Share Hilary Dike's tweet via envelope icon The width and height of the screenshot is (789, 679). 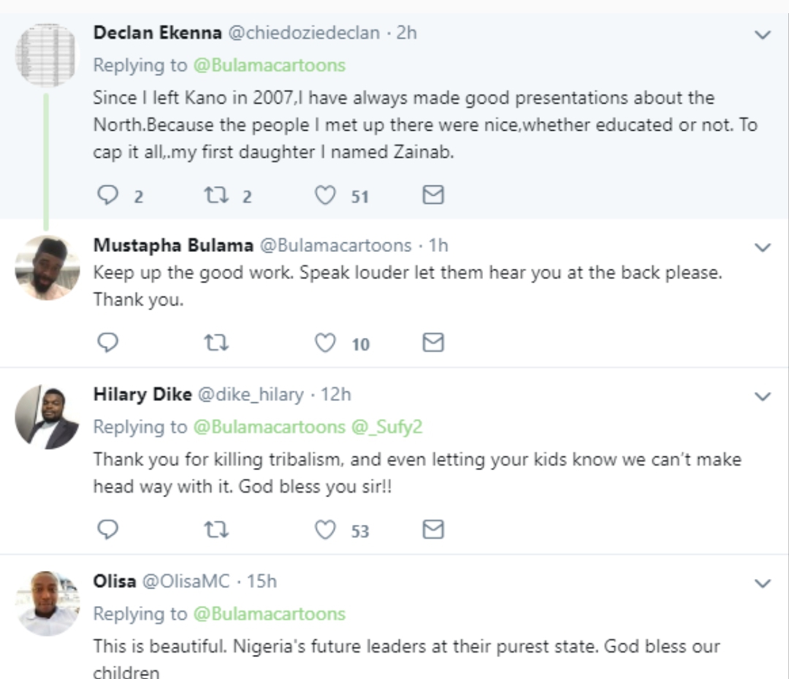(x=433, y=529)
